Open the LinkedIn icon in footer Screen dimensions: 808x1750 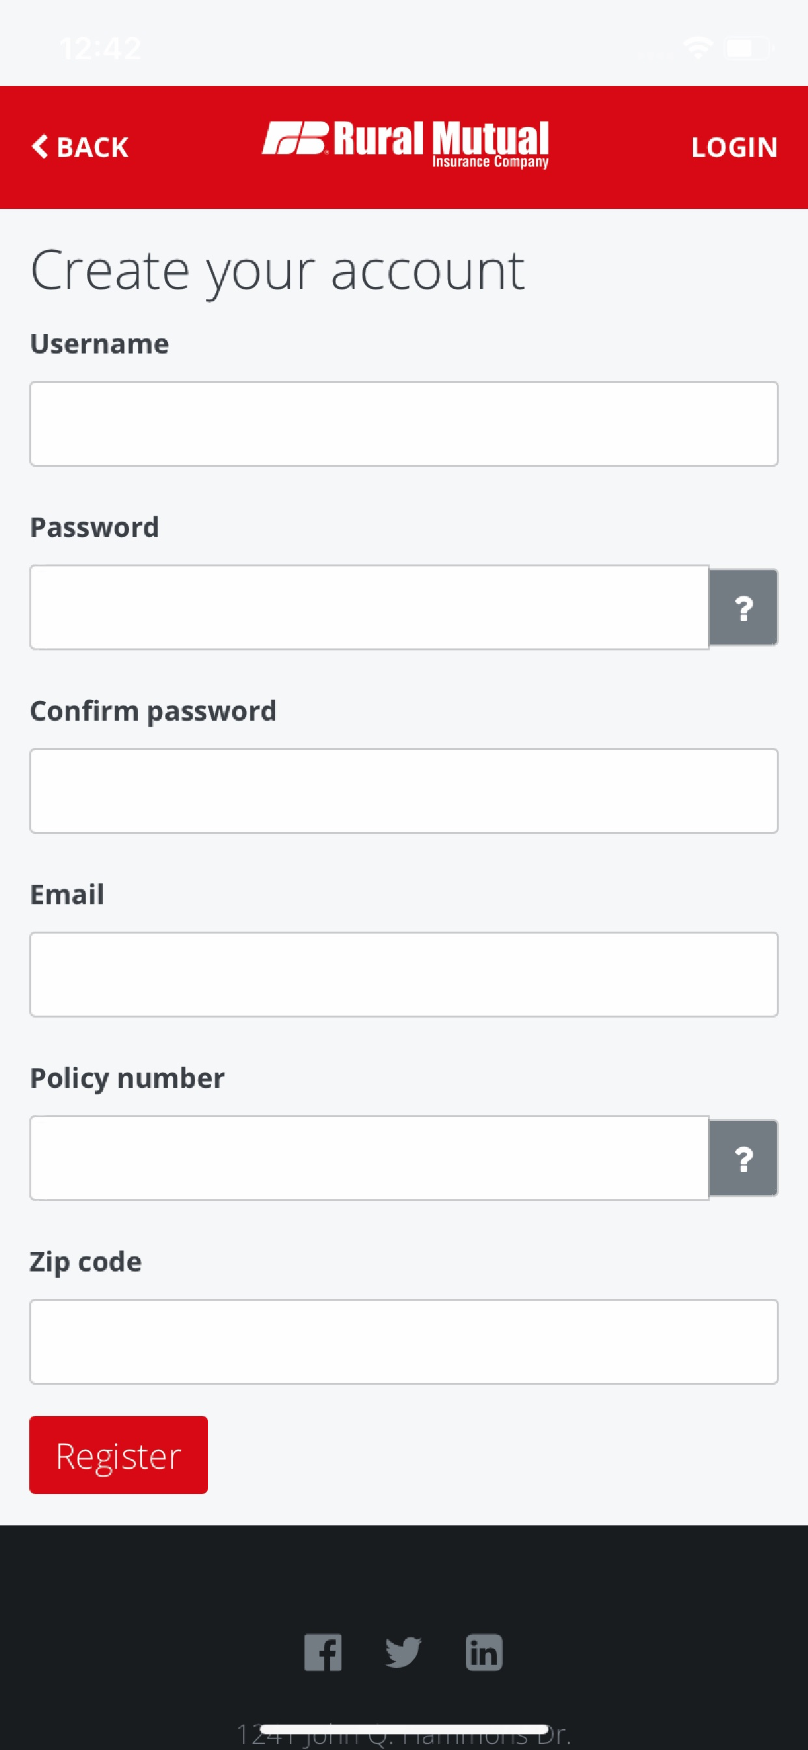[483, 1652]
